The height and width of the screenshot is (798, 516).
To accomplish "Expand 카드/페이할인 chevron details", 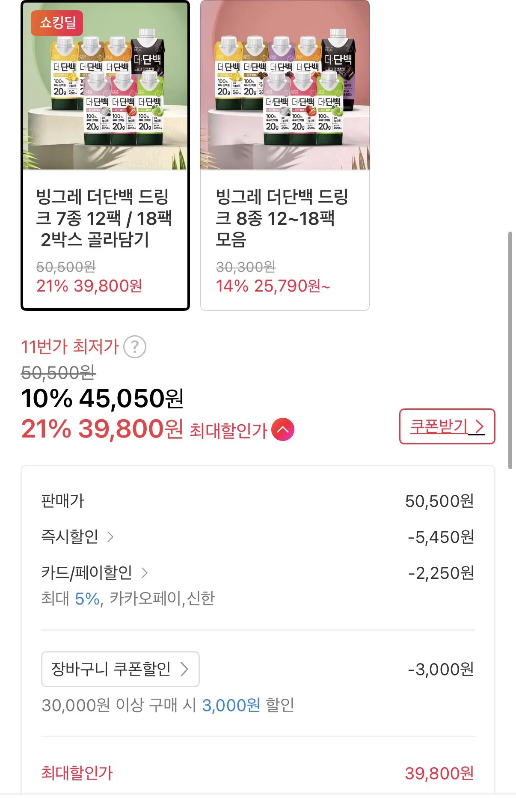I will pyautogui.click(x=145, y=573).
